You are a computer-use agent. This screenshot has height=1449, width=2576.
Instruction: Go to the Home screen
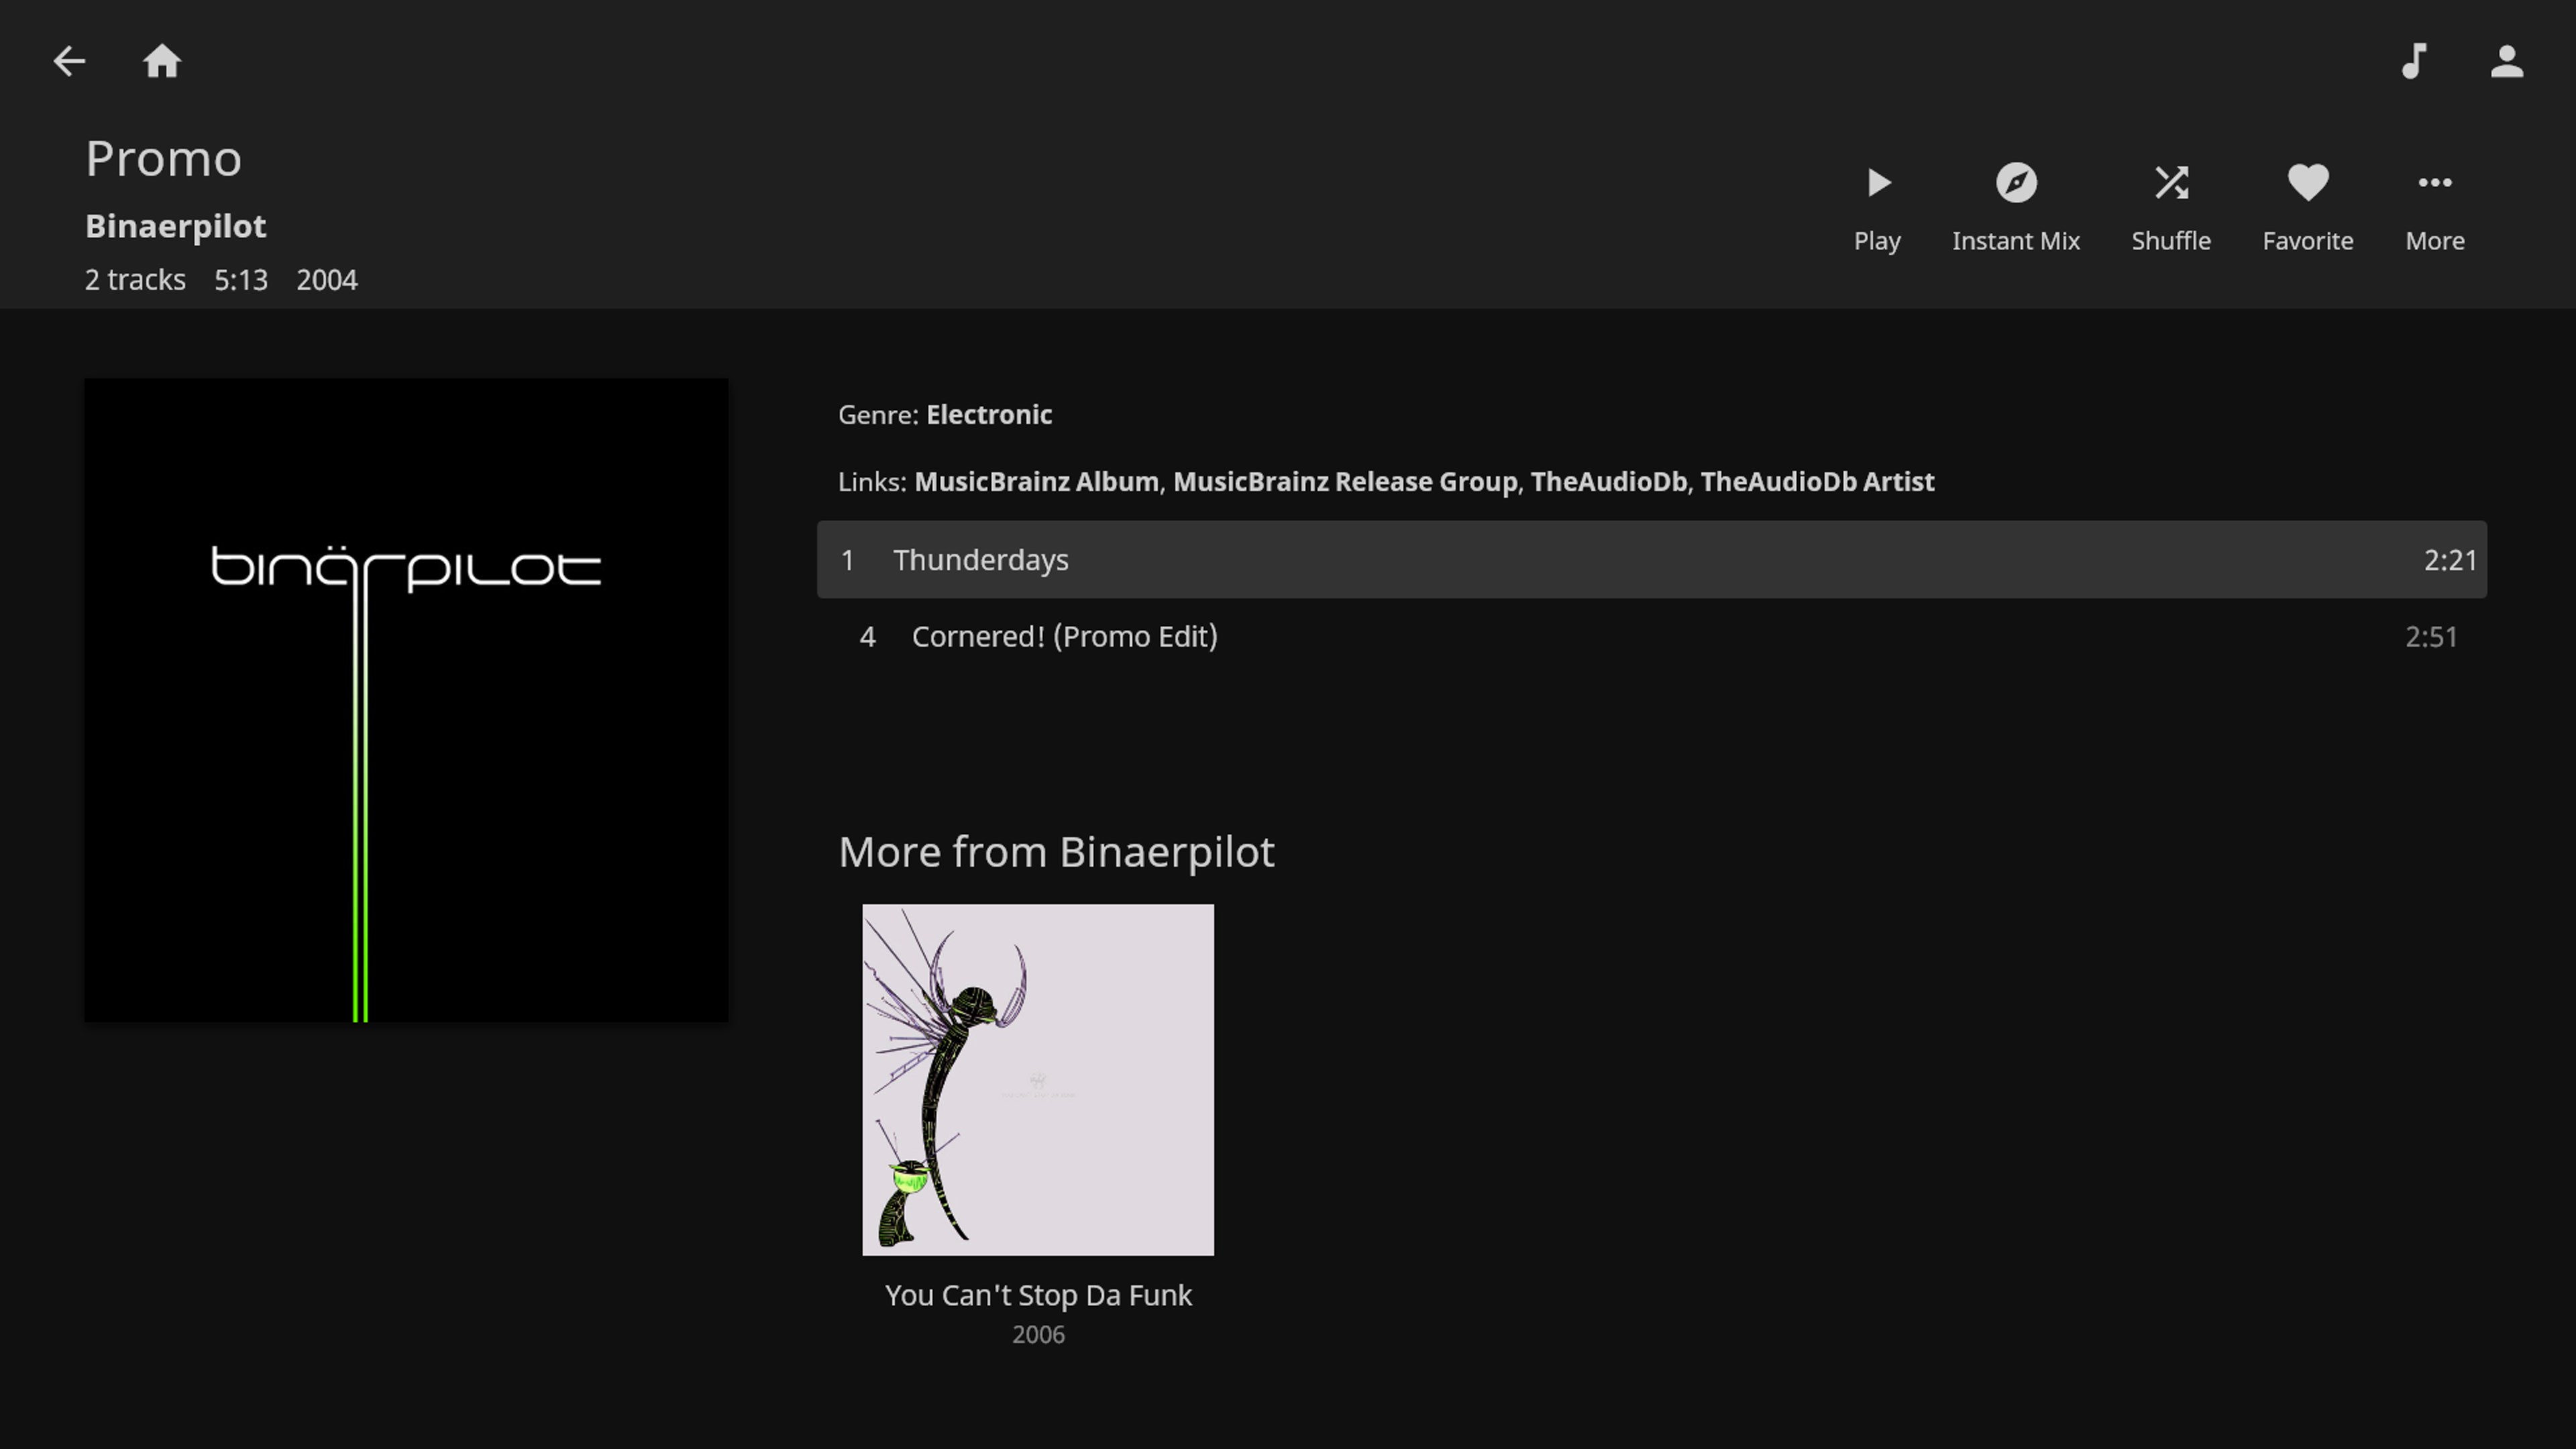[x=161, y=61]
